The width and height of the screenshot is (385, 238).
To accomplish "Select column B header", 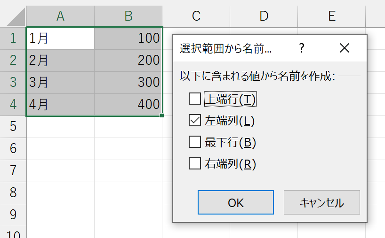I will point(128,16).
